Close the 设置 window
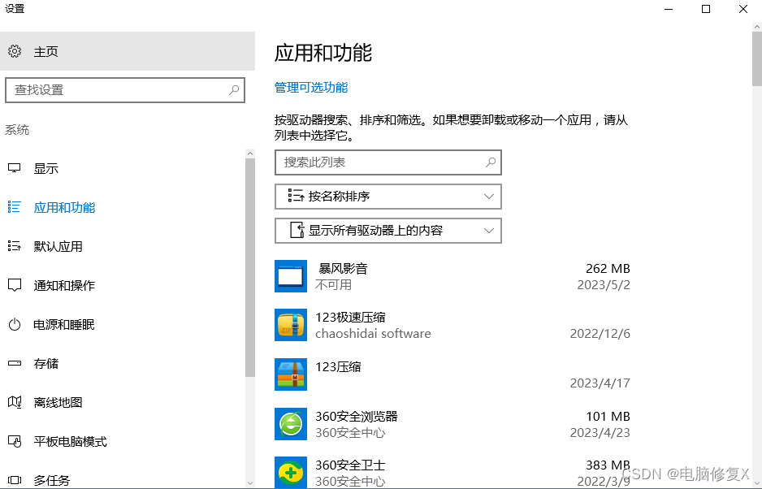 [x=743, y=9]
